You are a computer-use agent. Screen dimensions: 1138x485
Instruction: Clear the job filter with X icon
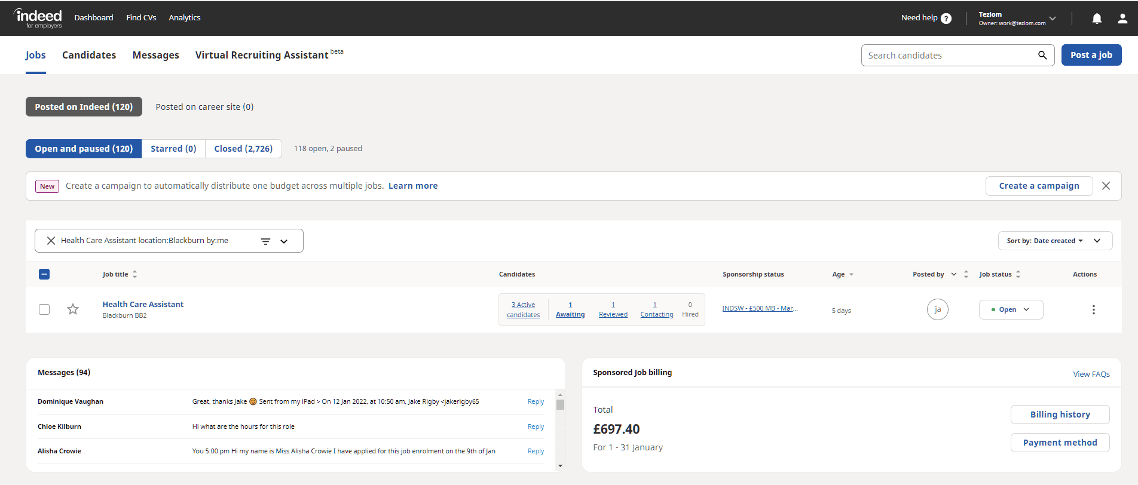(51, 241)
